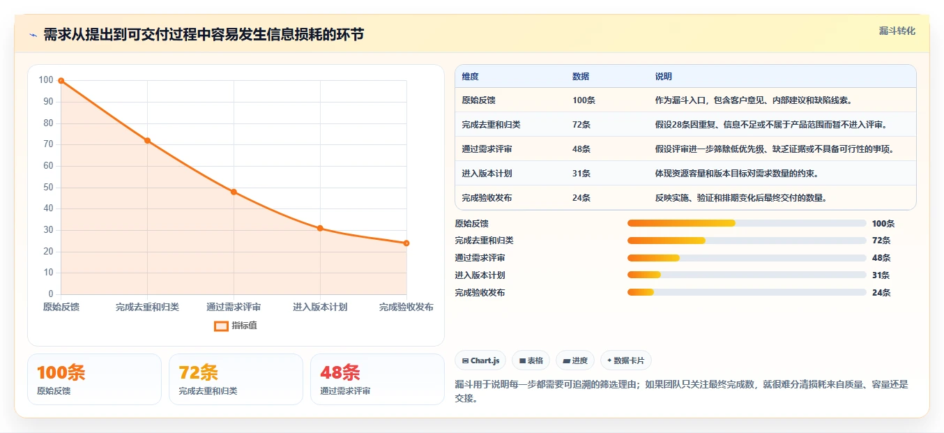Click the 进入版本计划 progress bar
Viewport: 944px width, 433px height.
click(747, 275)
